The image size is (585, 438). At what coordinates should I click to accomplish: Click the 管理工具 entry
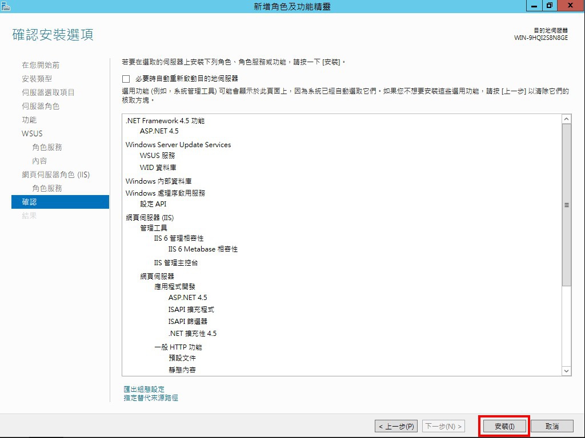pyautogui.click(x=154, y=228)
